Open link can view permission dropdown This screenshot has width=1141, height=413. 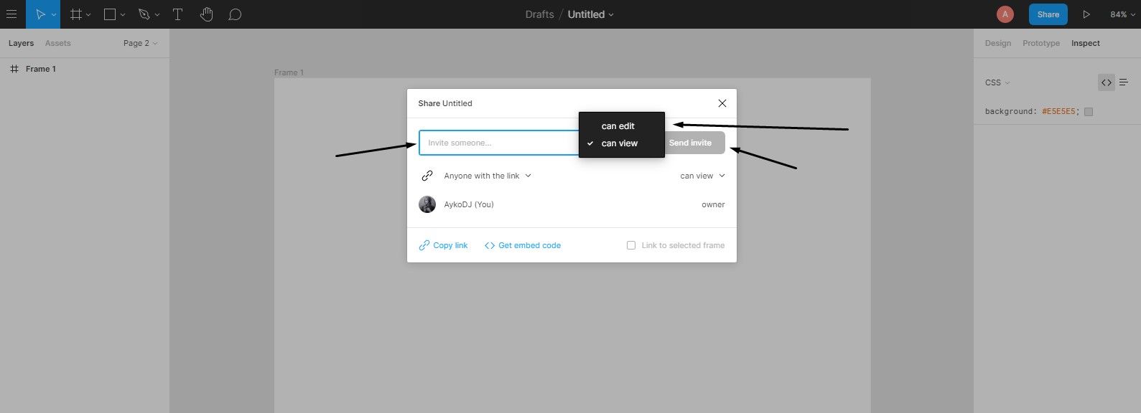pyautogui.click(x=702, y=176)
